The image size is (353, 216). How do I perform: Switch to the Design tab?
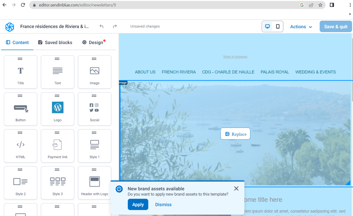click(x=93, y=42)
